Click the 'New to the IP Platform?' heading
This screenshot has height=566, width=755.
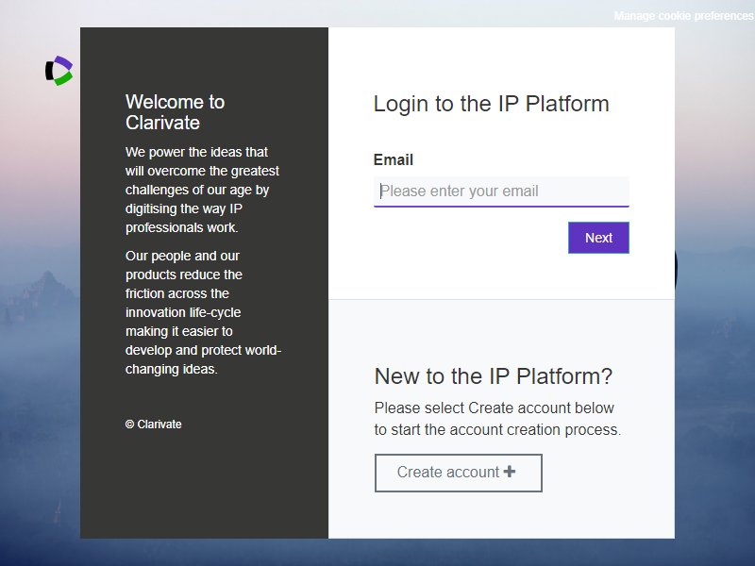click(493, 376)
